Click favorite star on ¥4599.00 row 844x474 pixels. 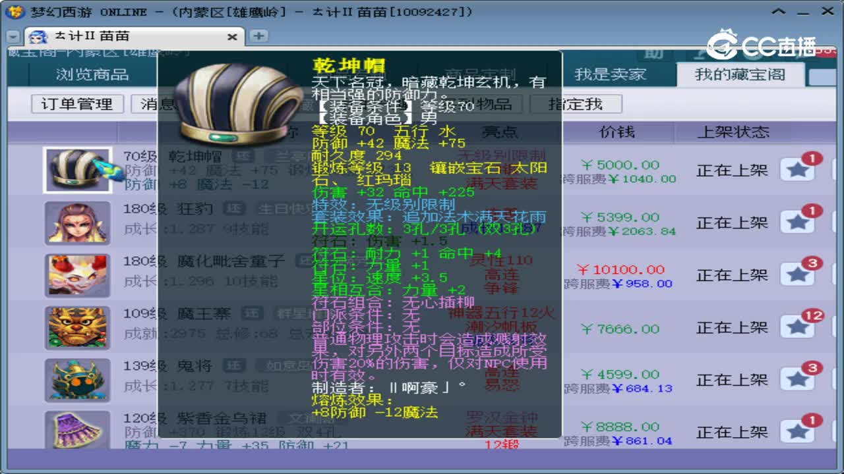(x=797, y=380)
